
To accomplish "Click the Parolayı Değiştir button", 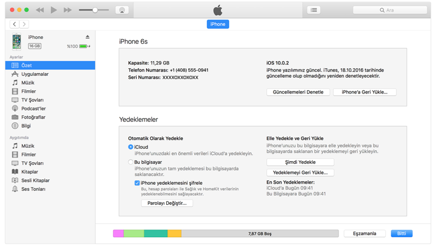I will 167,203.
